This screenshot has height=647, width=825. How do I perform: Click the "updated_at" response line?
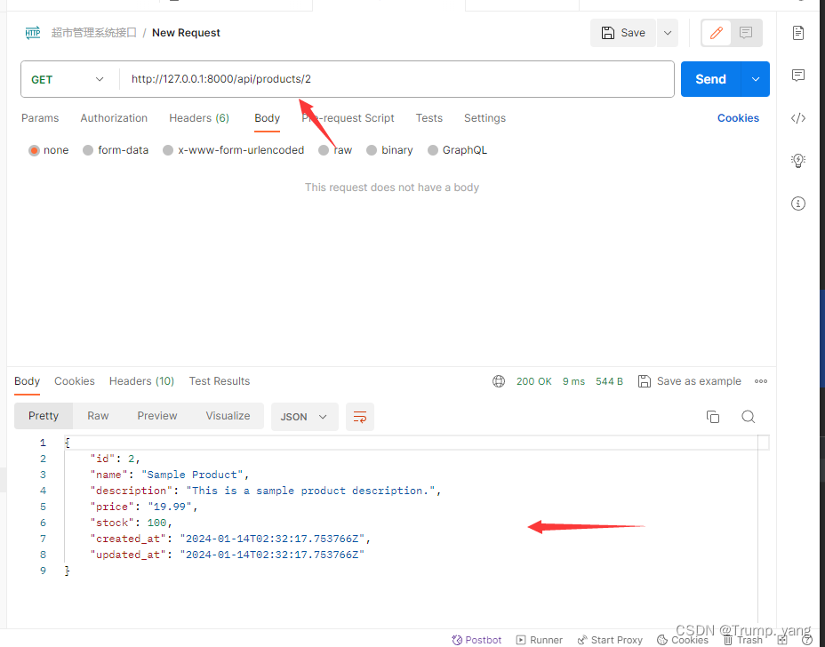(228, 555)
